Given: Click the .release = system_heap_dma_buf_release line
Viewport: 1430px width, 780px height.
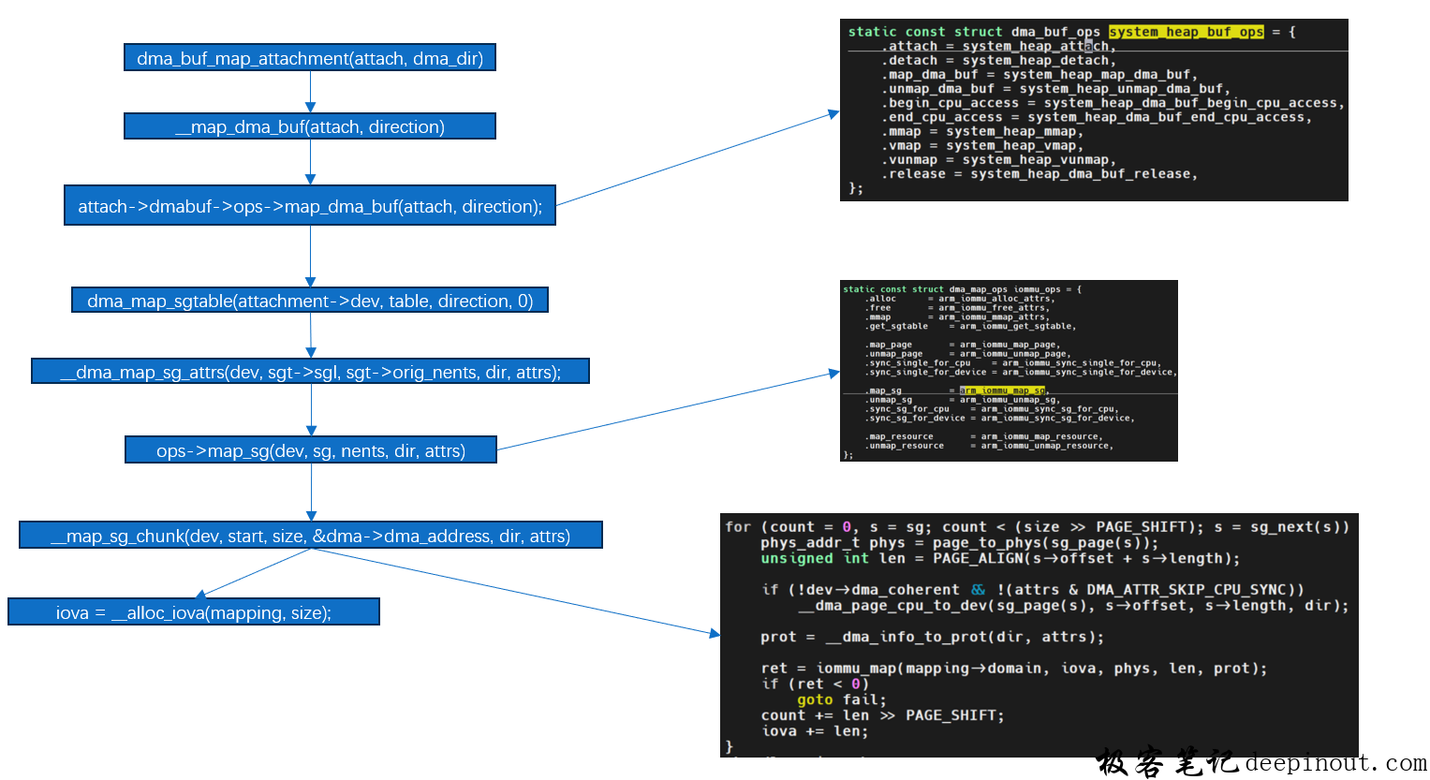Looking at the screenshot, I should (1039, 173).
